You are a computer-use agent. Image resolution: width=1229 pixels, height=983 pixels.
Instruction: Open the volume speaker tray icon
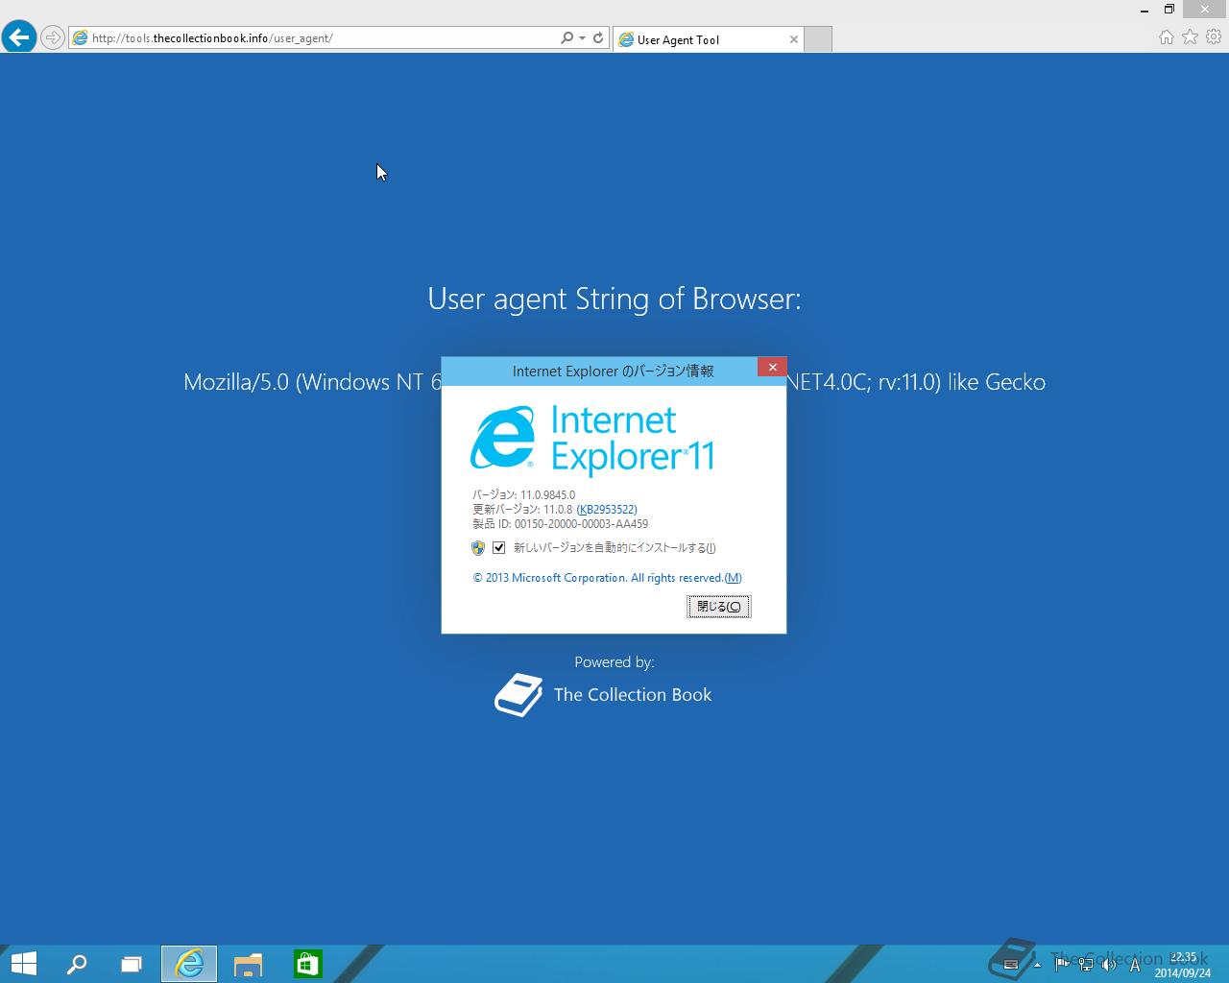1109,965
